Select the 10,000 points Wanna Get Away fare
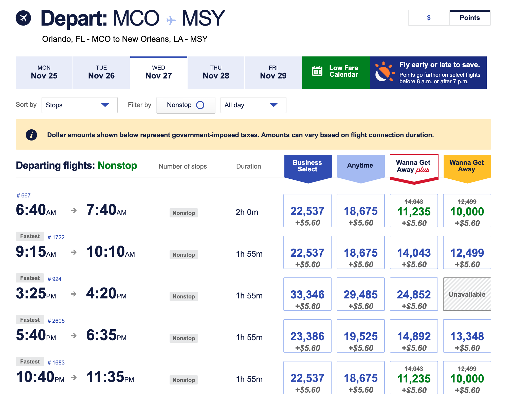Screen dimensions: 510x405 point(467,211)
